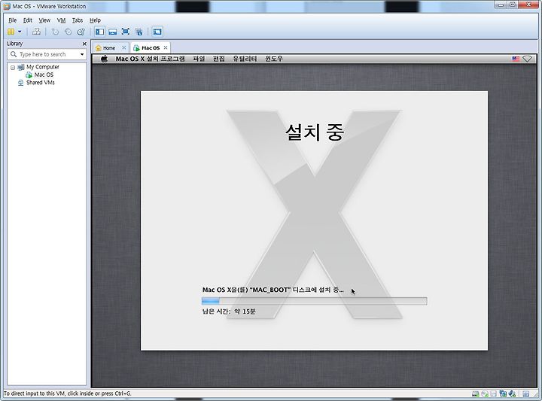Viewport: 542px width, 401px height.
Task: Click the MAC_BOOT installing status text
Action: [x=273, y=290]
